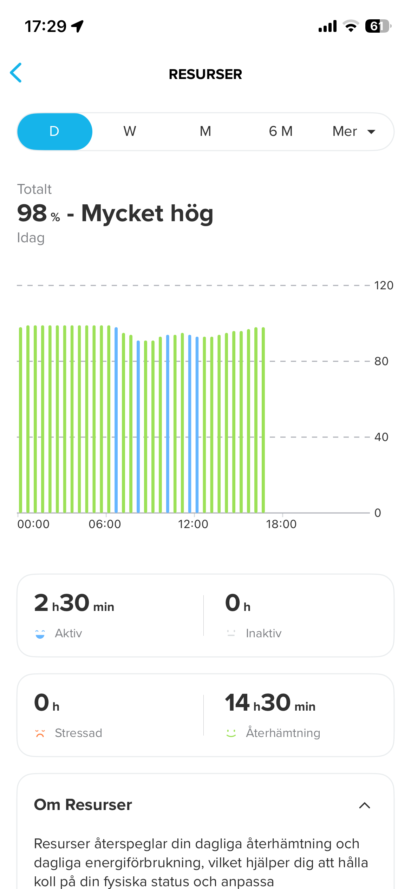The width and height of the screenshot is (411, 889).
Task: Select the D day view segment
Action: [x=54, y=131]
